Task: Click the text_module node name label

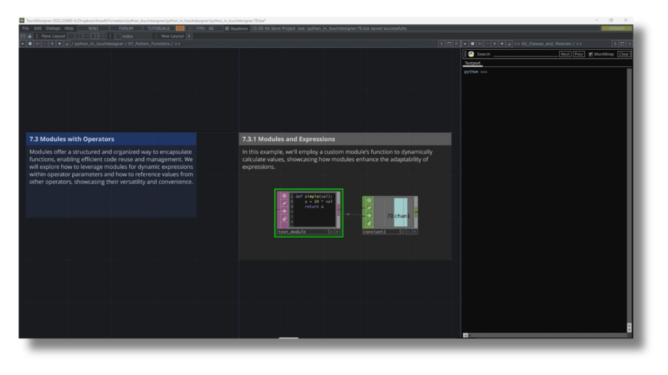Action: pos(292,232)
